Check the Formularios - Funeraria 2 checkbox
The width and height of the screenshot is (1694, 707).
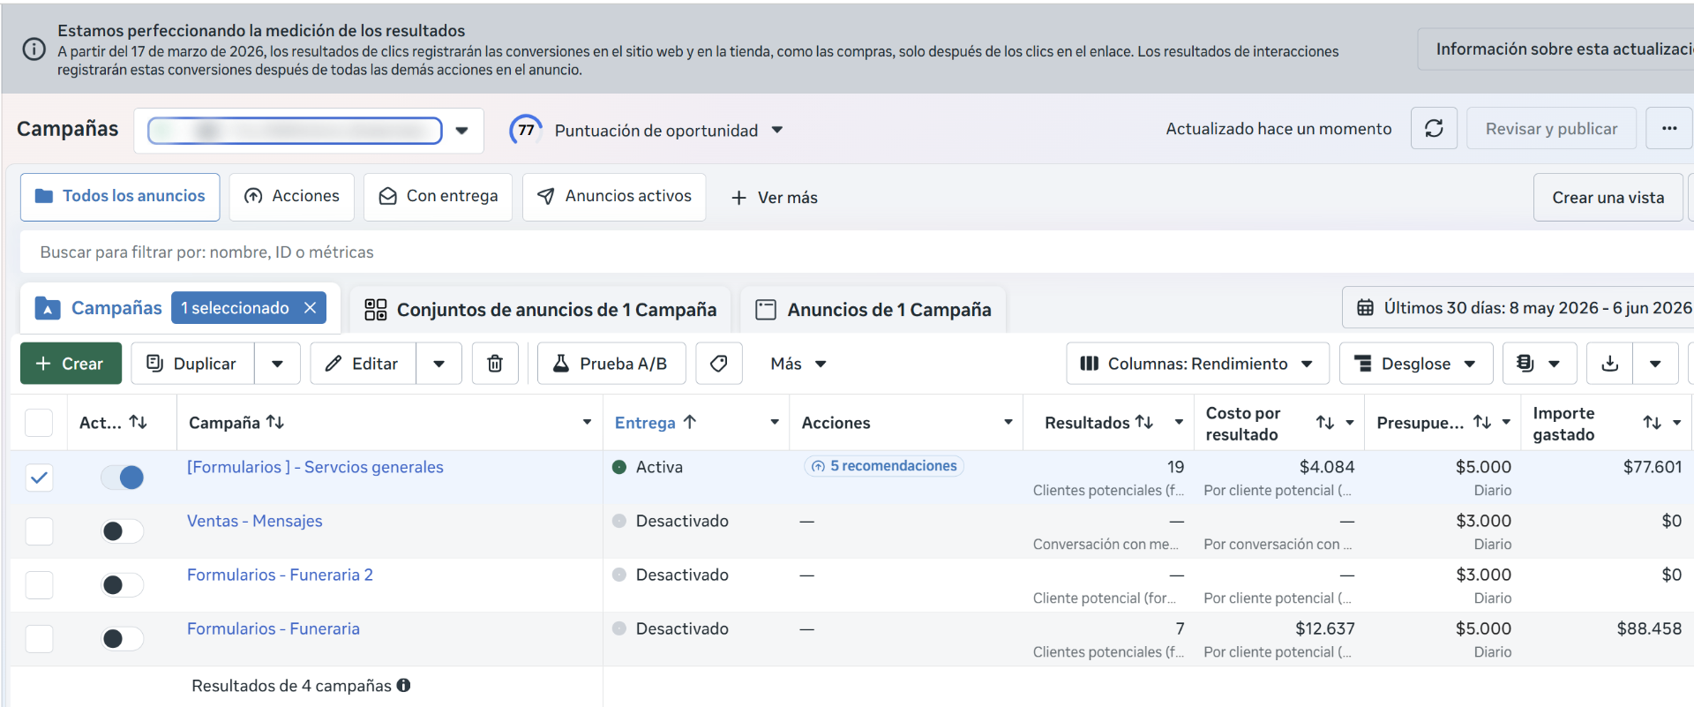(x=39, y=585)
